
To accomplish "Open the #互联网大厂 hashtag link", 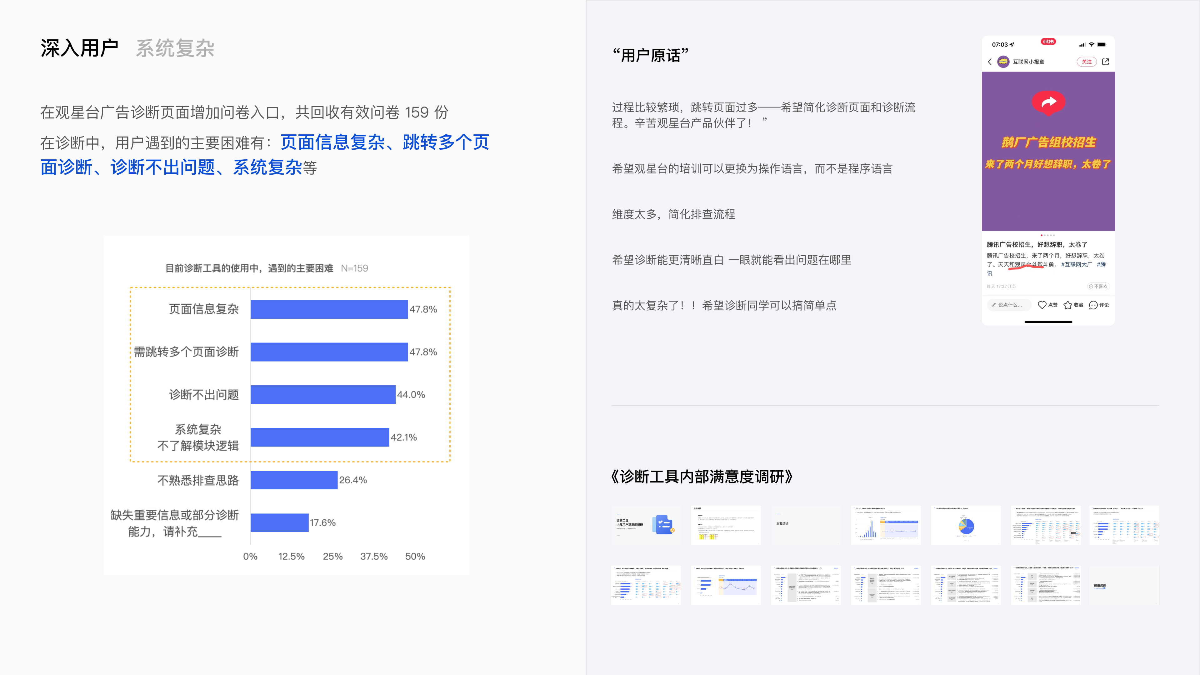I will (x=1077, y=265).
